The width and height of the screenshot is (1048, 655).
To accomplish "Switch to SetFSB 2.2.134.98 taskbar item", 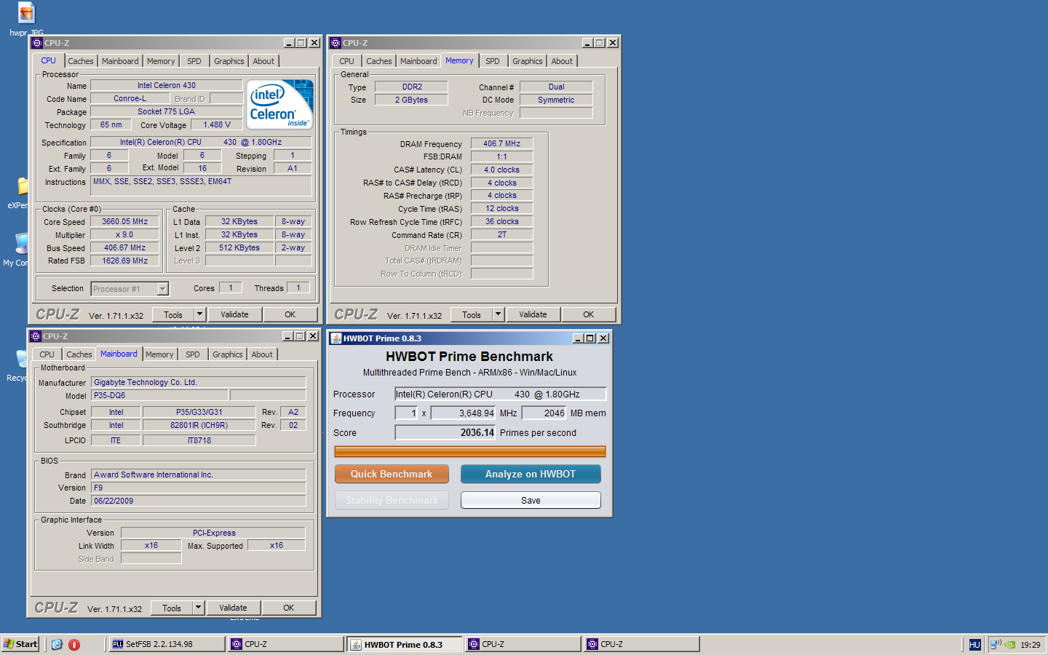I will tap(167, 644).
